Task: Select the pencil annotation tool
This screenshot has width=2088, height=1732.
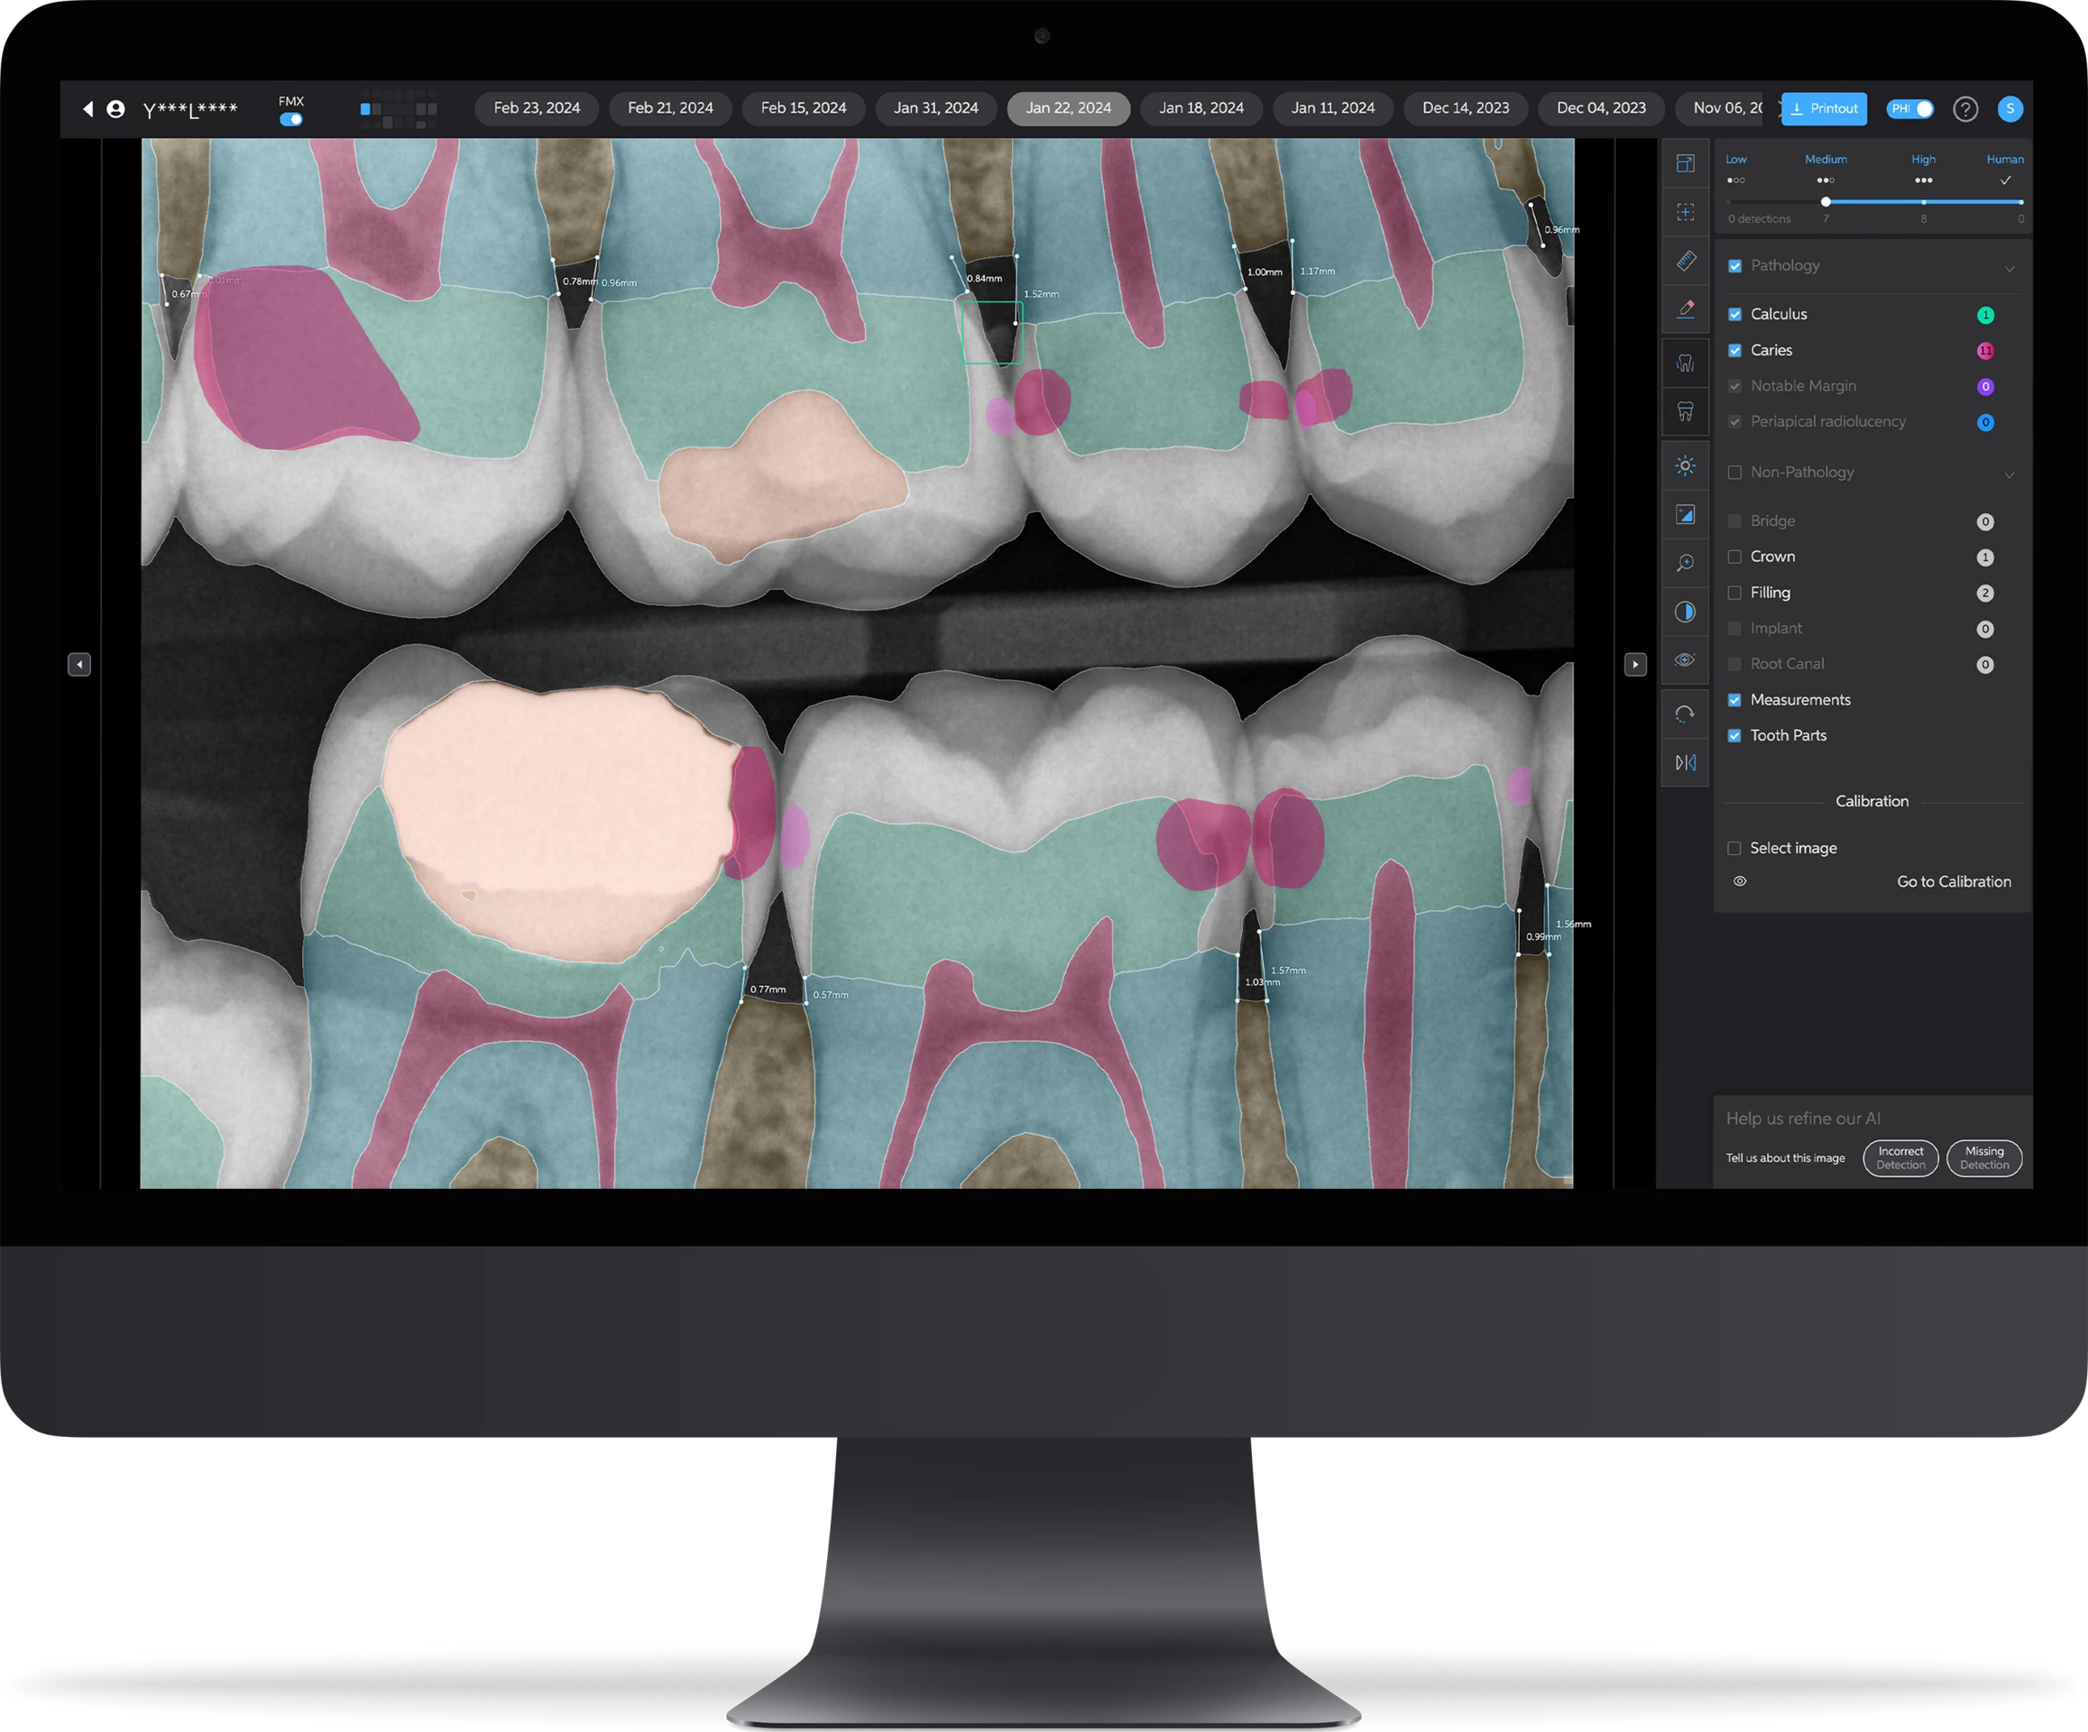Action: click(1686, 309)
